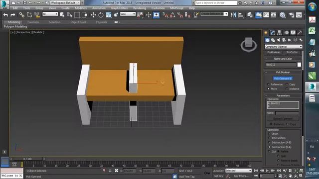Select Subtraction (B-A) operation
Viewport: 319px width, 179px height.
[269, 147]
